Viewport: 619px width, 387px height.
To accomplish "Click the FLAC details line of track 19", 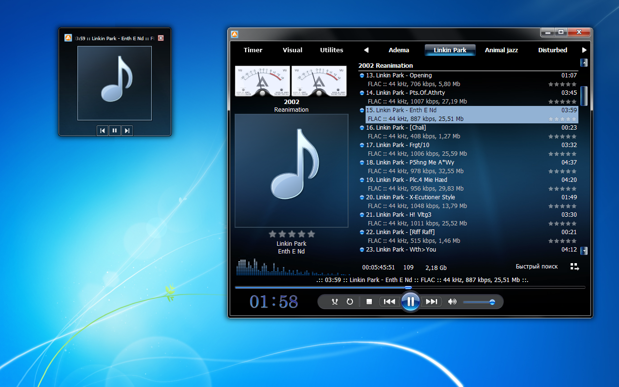I will [416, 189].
